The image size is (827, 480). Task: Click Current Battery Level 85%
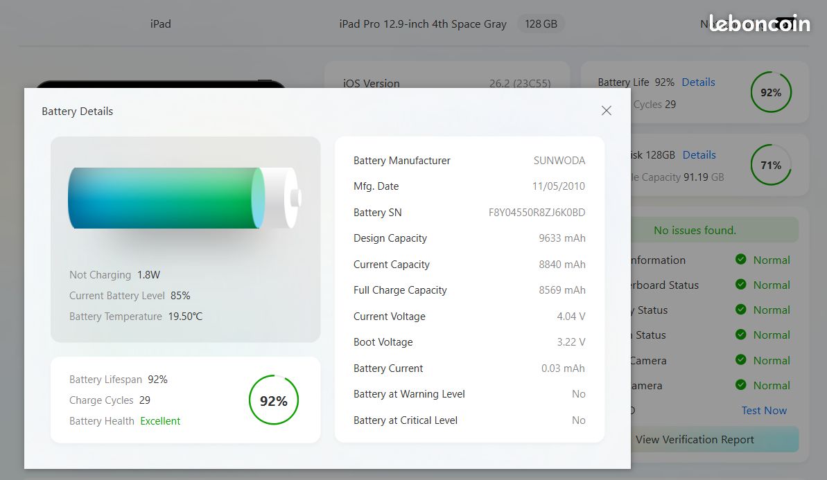[x=130, y=296]
